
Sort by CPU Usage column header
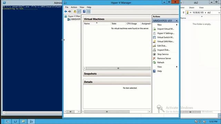pyautogui.click(x=133, y=24)
